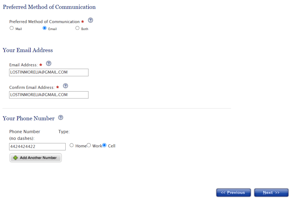291x200 pixels.
Task: Focus the Email Address input field
Action: 49,72
